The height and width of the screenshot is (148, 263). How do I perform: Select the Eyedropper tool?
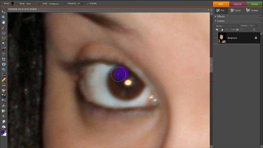[4, 28]
